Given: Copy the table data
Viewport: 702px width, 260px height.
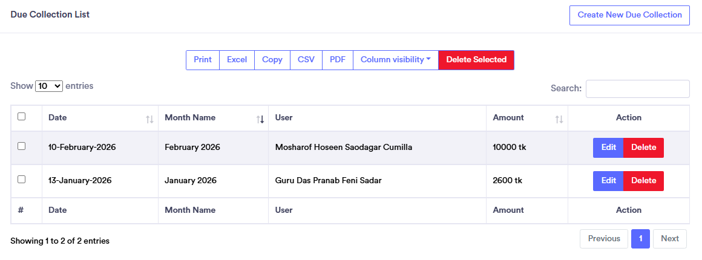Looking at the screenshot, I should [272, 60].
